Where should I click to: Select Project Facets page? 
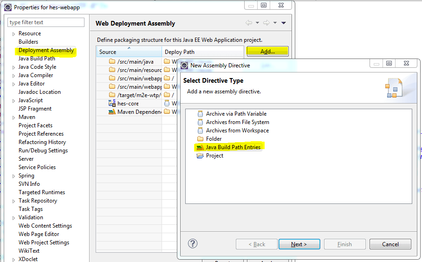coord(36,125)
